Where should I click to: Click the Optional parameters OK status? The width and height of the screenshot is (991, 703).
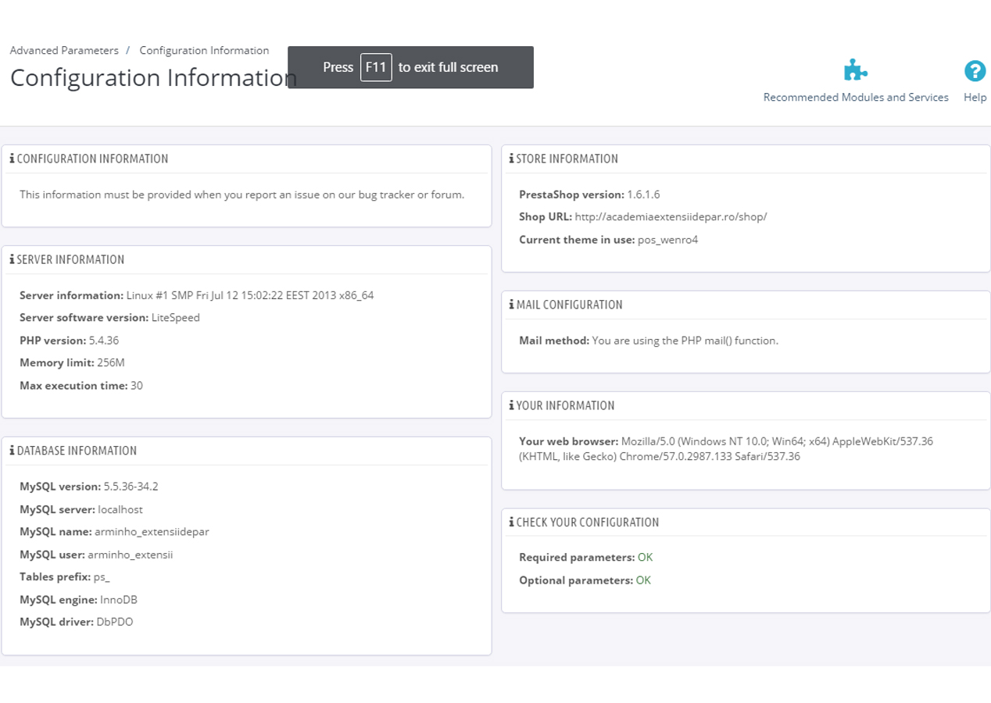tap(643, 580)
